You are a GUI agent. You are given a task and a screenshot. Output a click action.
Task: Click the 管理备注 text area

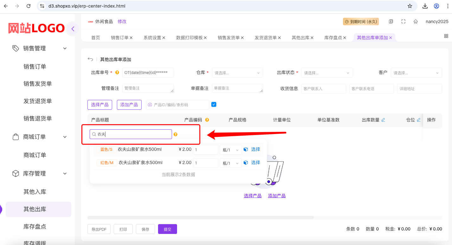pyautogui.click(x=148, y=88)
